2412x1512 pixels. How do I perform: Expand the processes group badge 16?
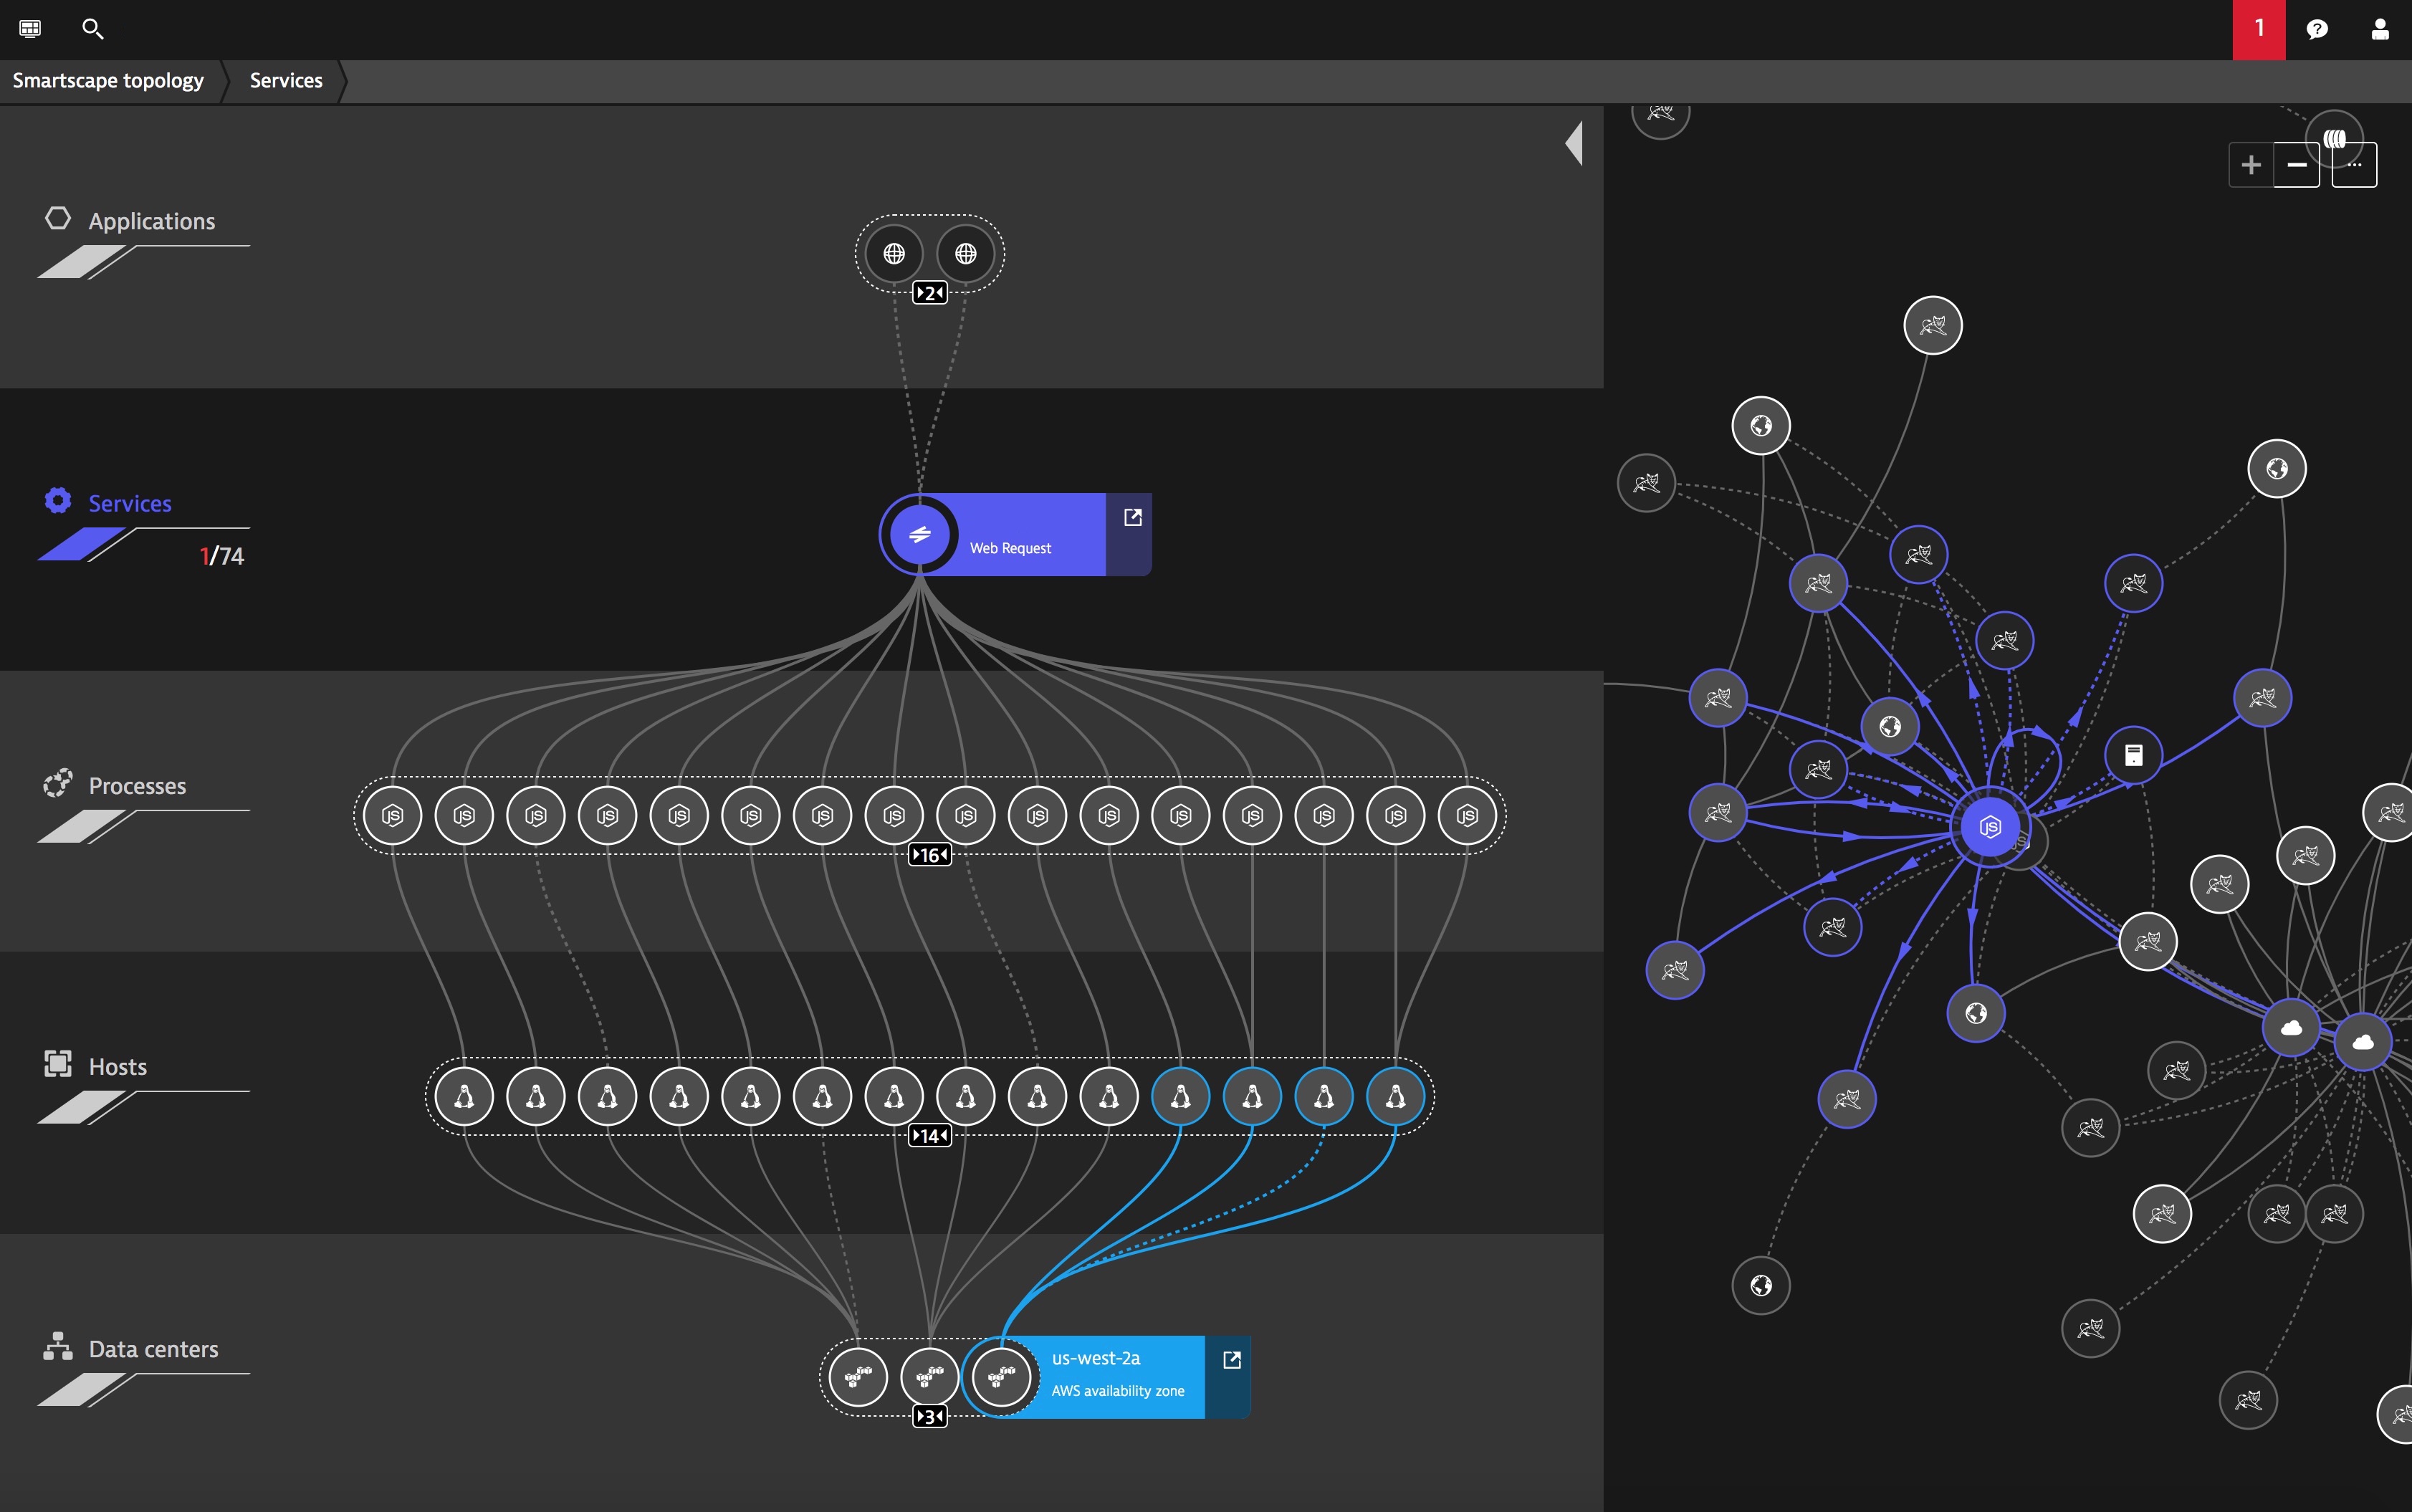[x=930, y=855]
